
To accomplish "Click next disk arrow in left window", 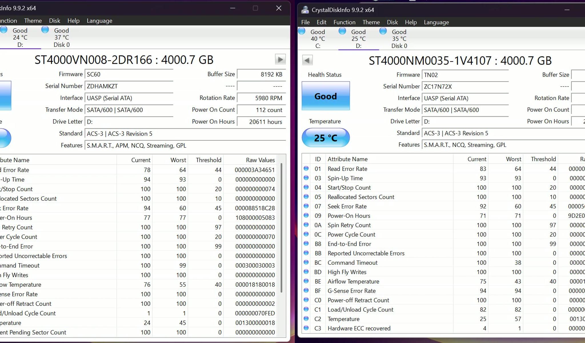I will (280, 59).
